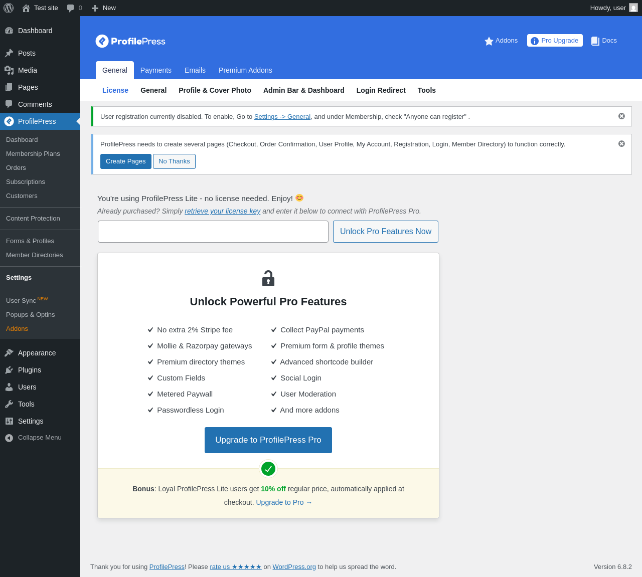Open the comments bubble icon in admin bar
Screen dimensions: 642x577
(71, 8)
